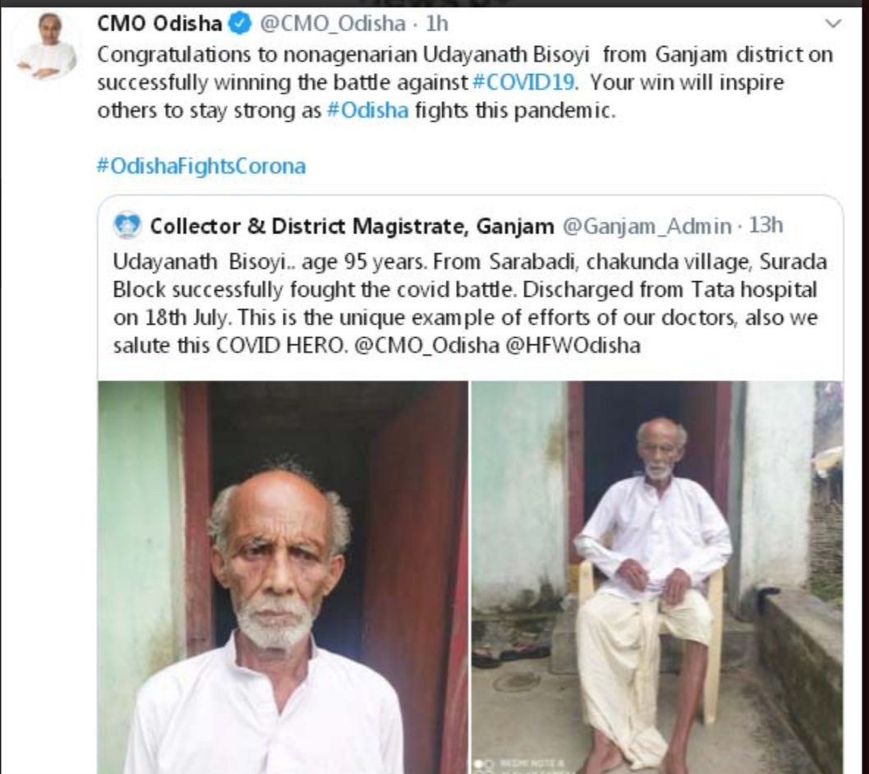Follow the #COVID19 hashtag

(526, 83)
